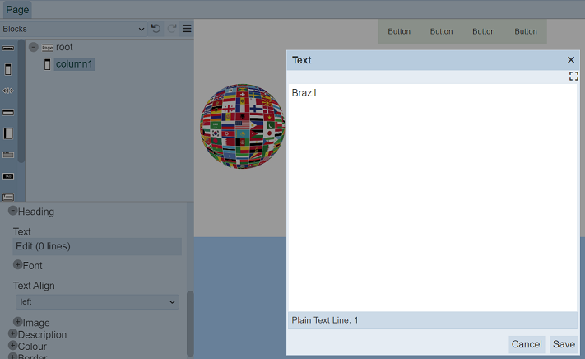The width and height of the screenshot is (585, 359).
Task: Collapse the root tree node
Action: (34, 48)
